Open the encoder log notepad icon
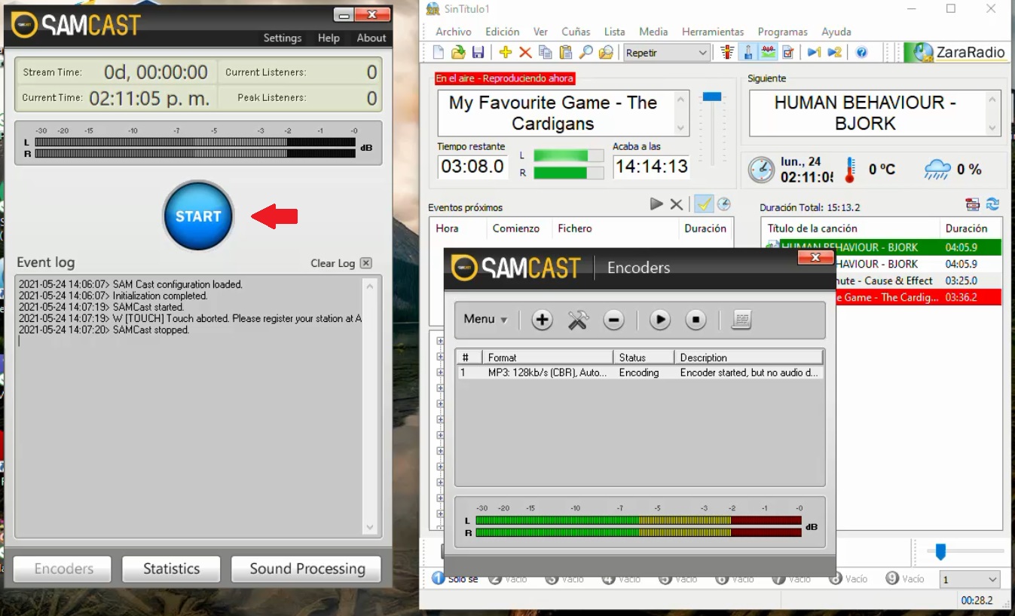Screen dimensions: 1015x616 tap(741, 320)
